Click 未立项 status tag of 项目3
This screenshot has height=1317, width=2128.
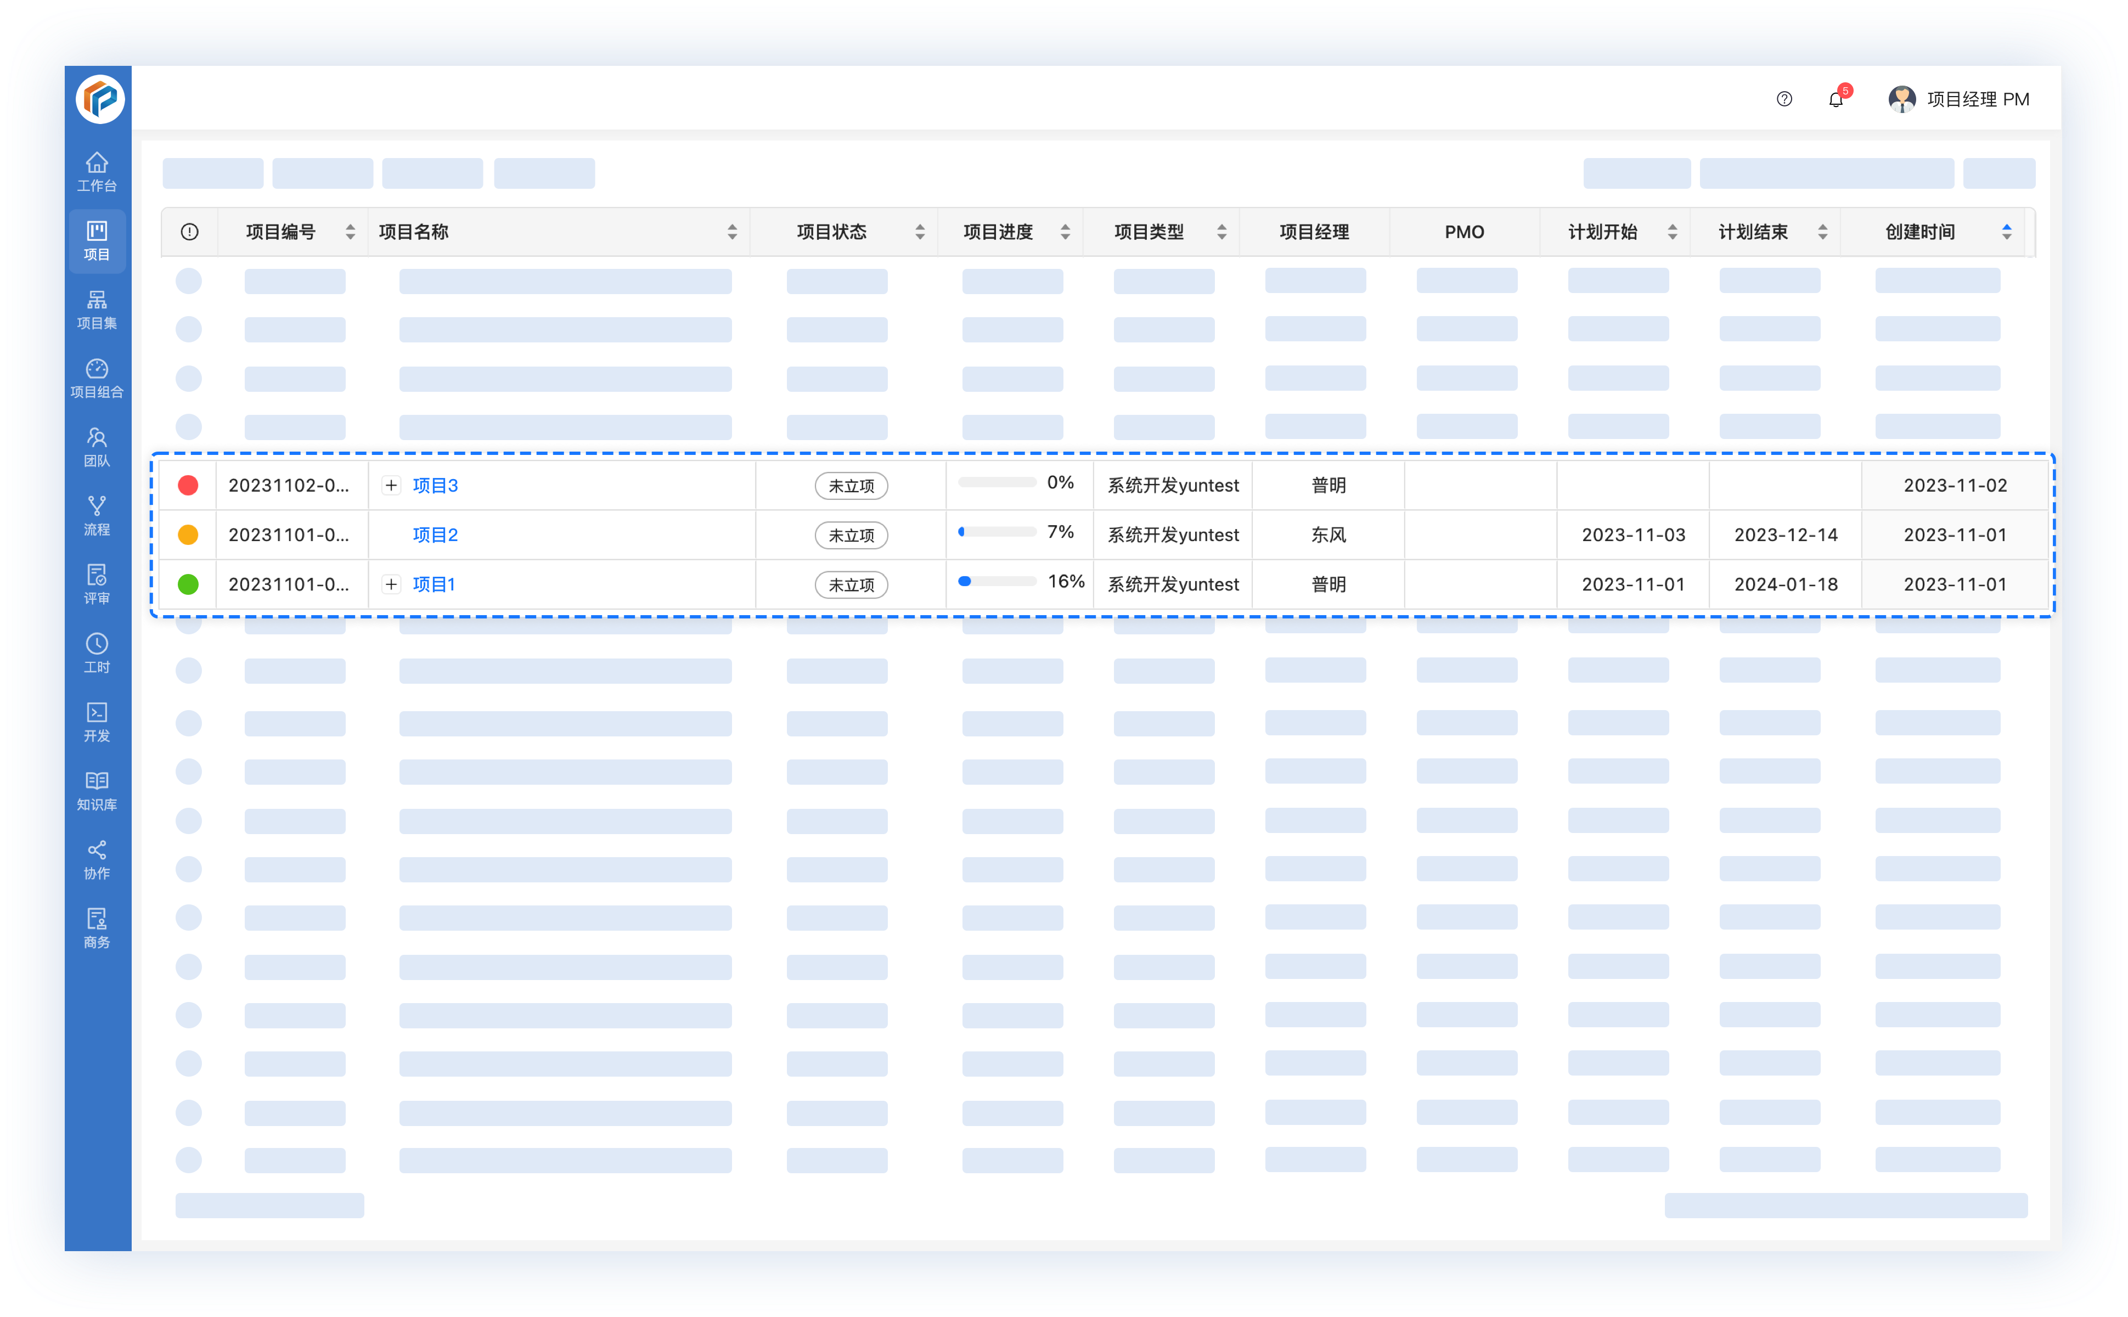(851, 486)
